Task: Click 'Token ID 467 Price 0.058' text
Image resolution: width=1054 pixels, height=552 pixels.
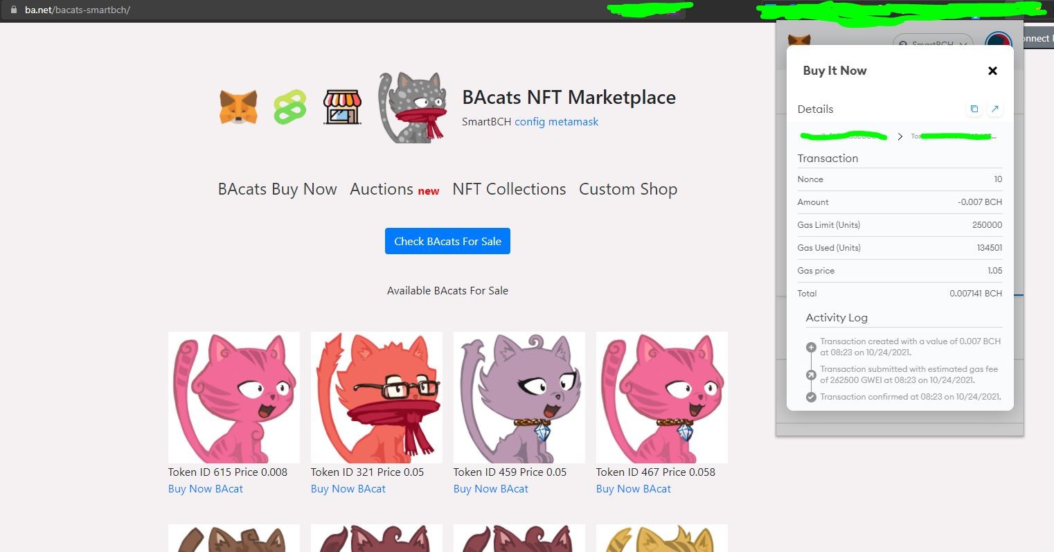Action: (x=656, y=472)
